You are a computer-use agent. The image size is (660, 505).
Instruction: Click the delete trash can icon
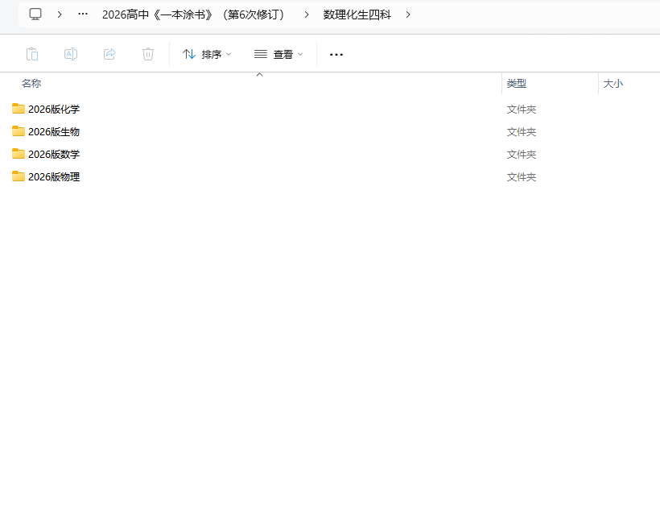tap(148, 54)
